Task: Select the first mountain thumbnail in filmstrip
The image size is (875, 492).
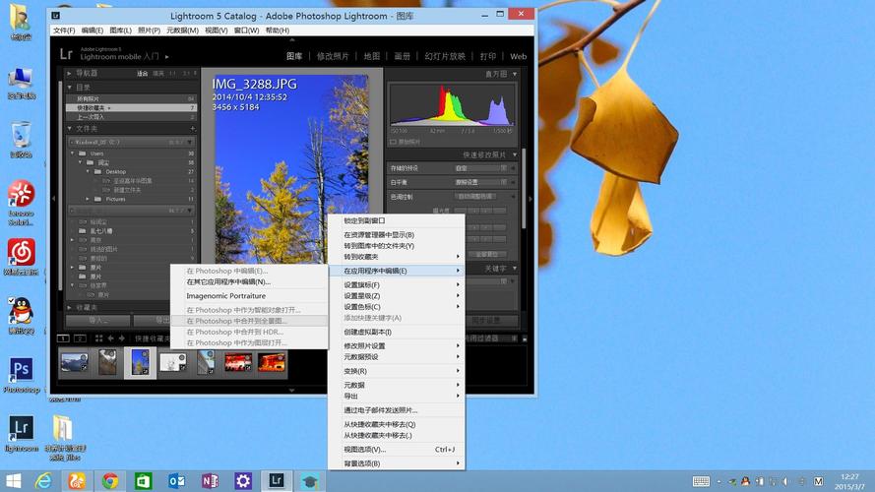Action: coord(74,362)
